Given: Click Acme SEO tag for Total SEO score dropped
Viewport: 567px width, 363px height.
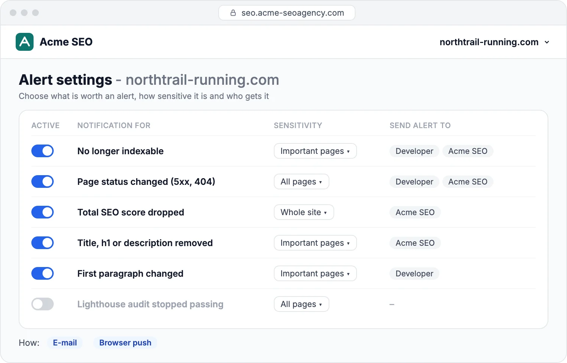Looking at the screenshot, I should pos(415,212).
